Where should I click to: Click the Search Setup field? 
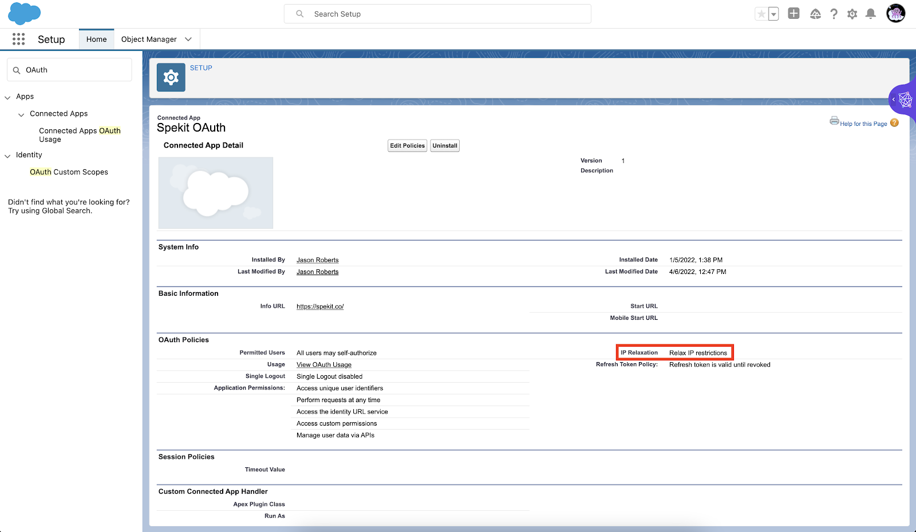437,14
